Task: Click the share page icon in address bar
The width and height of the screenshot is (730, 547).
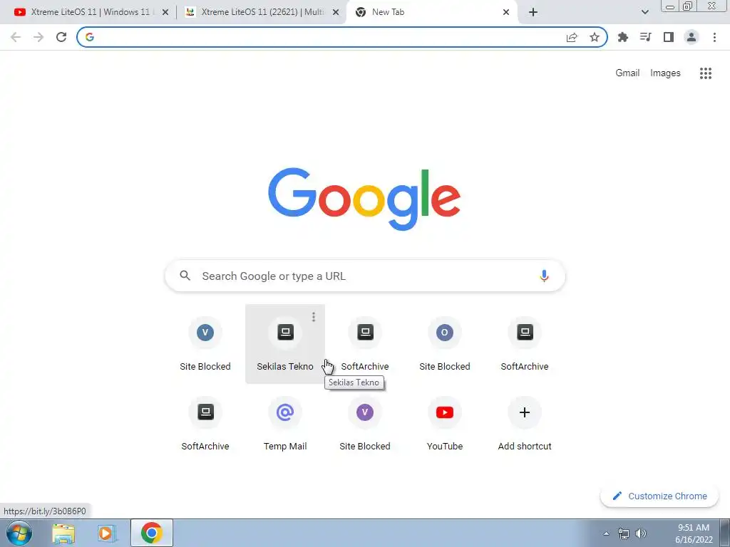Action: tap(572, 37)
